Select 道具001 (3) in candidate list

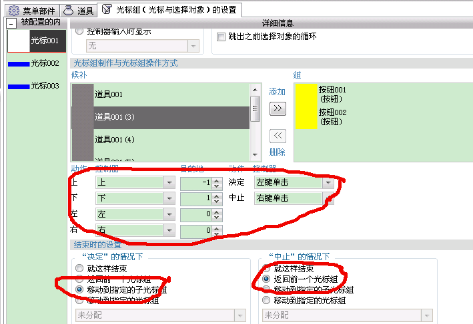pyautogui.click(x=161, y=117)
